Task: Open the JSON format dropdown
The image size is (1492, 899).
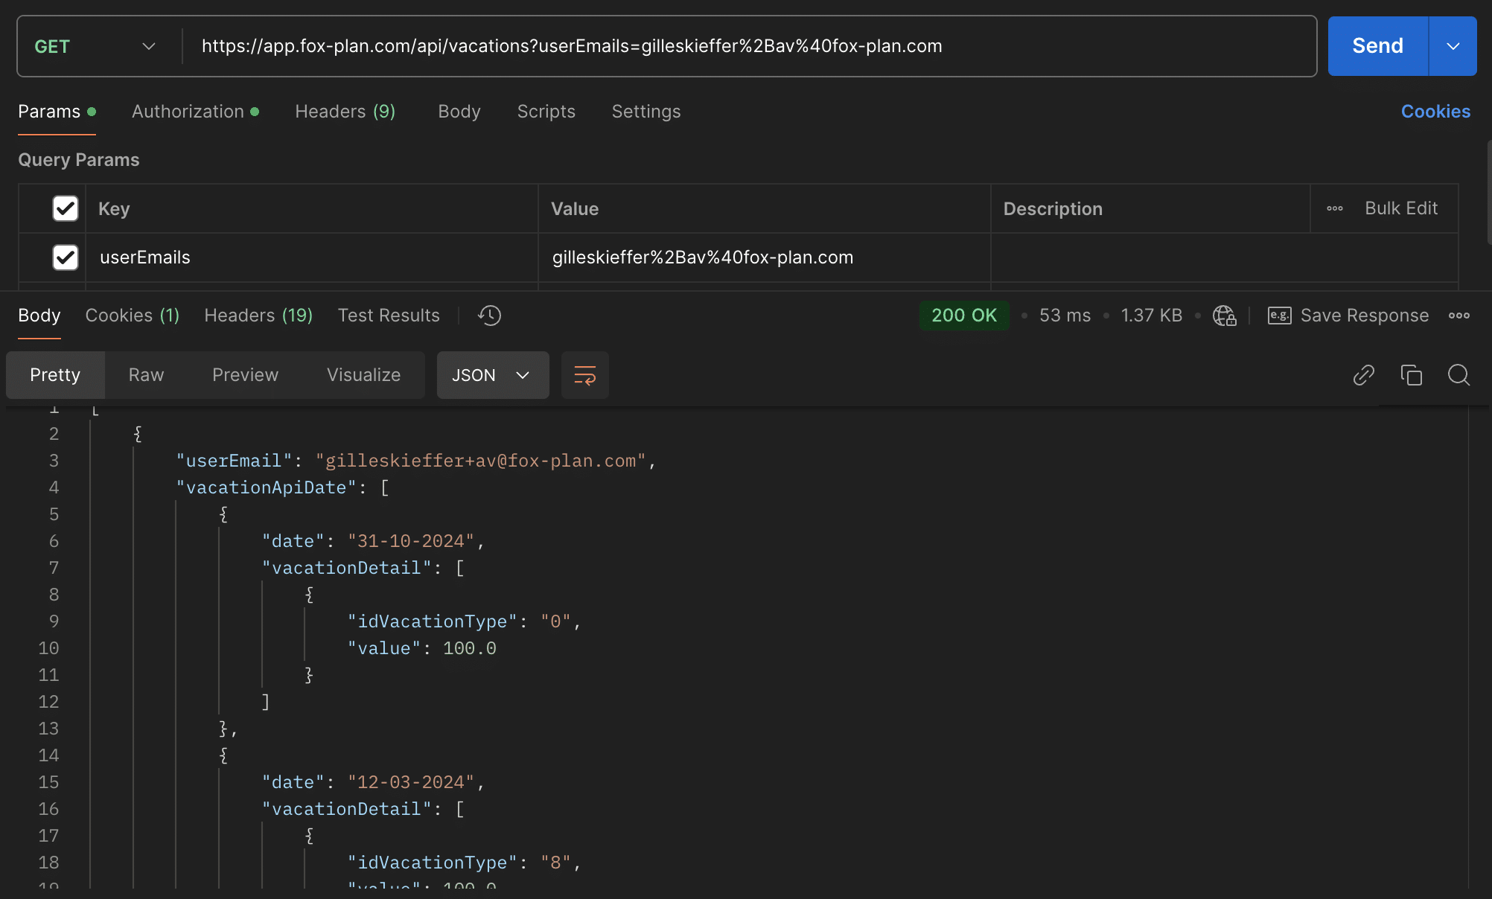Action: (x=493, y=375)
